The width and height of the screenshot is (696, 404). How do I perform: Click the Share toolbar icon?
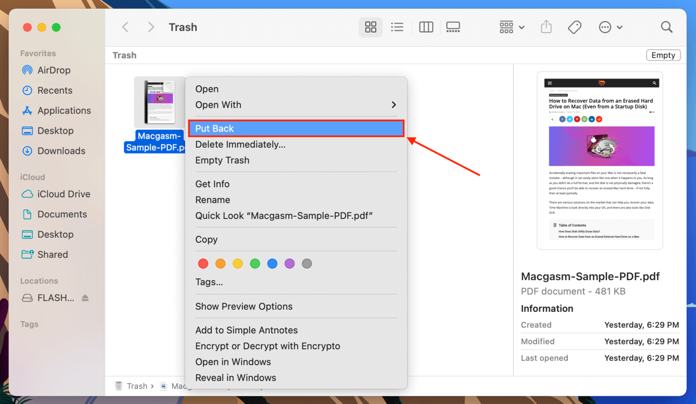click(546, 27)
